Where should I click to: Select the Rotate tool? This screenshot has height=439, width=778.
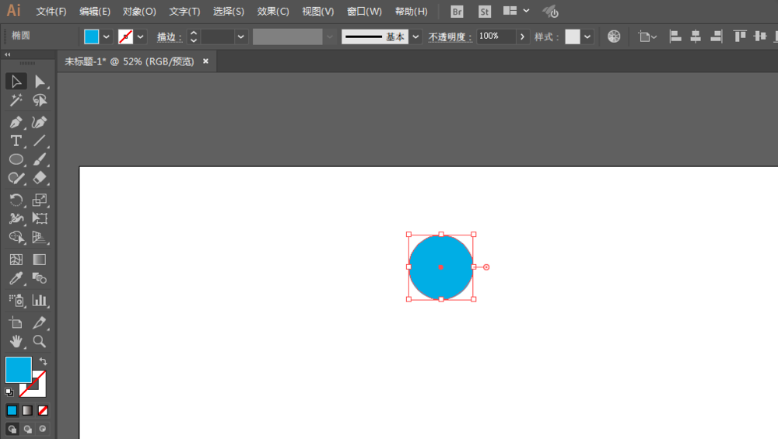(x=16, y=200)
